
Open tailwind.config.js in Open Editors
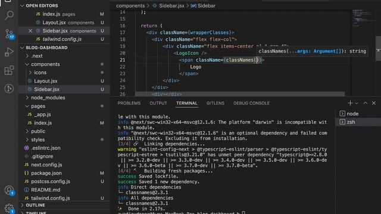64,39
